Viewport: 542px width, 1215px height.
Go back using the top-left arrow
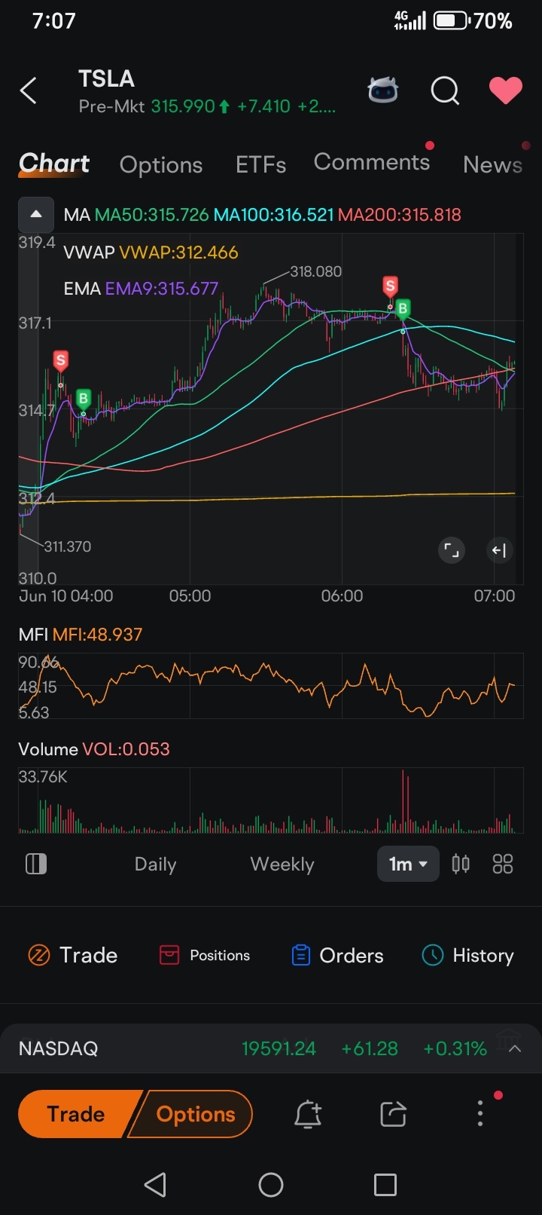[x=29, y=91]
